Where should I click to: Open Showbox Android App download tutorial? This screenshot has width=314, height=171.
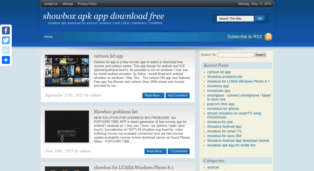point(238,141)
